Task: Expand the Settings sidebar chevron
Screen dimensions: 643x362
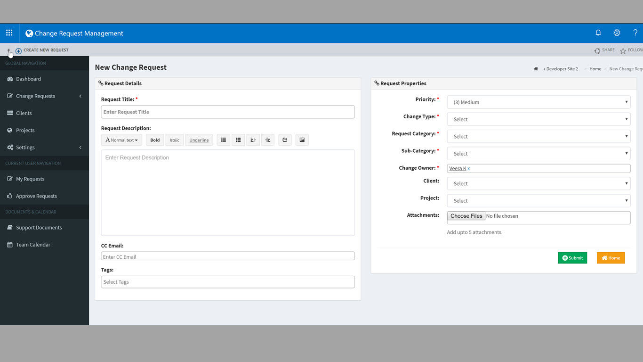Action: tap(80, 148)
